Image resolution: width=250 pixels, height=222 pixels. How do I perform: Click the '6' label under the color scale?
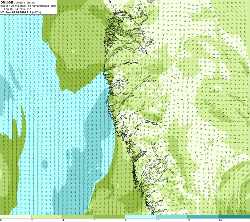pyautogui.click(x=94, y=220)
